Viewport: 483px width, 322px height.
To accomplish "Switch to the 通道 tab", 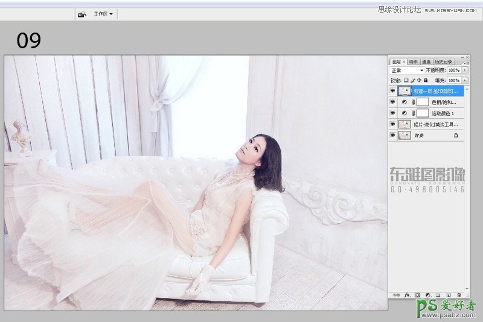I will tap(426, 62).
